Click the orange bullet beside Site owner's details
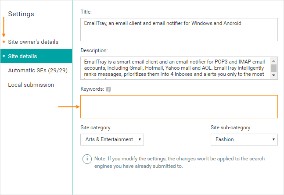 tap(4, 42)
